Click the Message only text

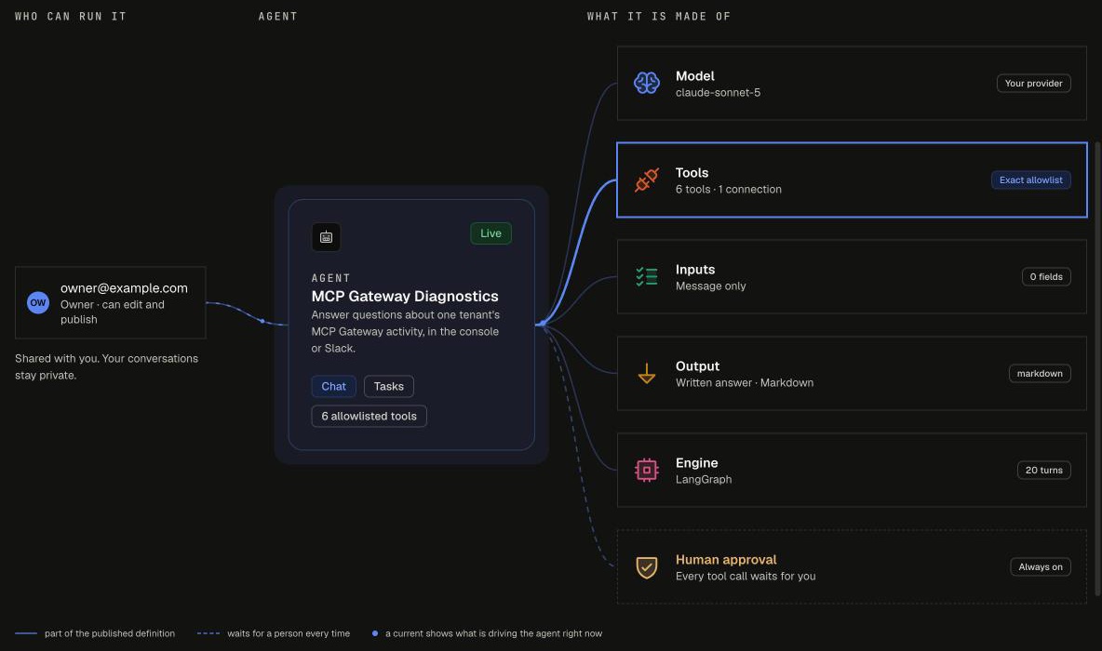click(710, 286)
